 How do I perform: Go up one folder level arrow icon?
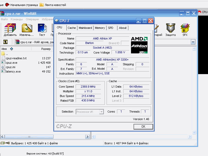[5, 42]
